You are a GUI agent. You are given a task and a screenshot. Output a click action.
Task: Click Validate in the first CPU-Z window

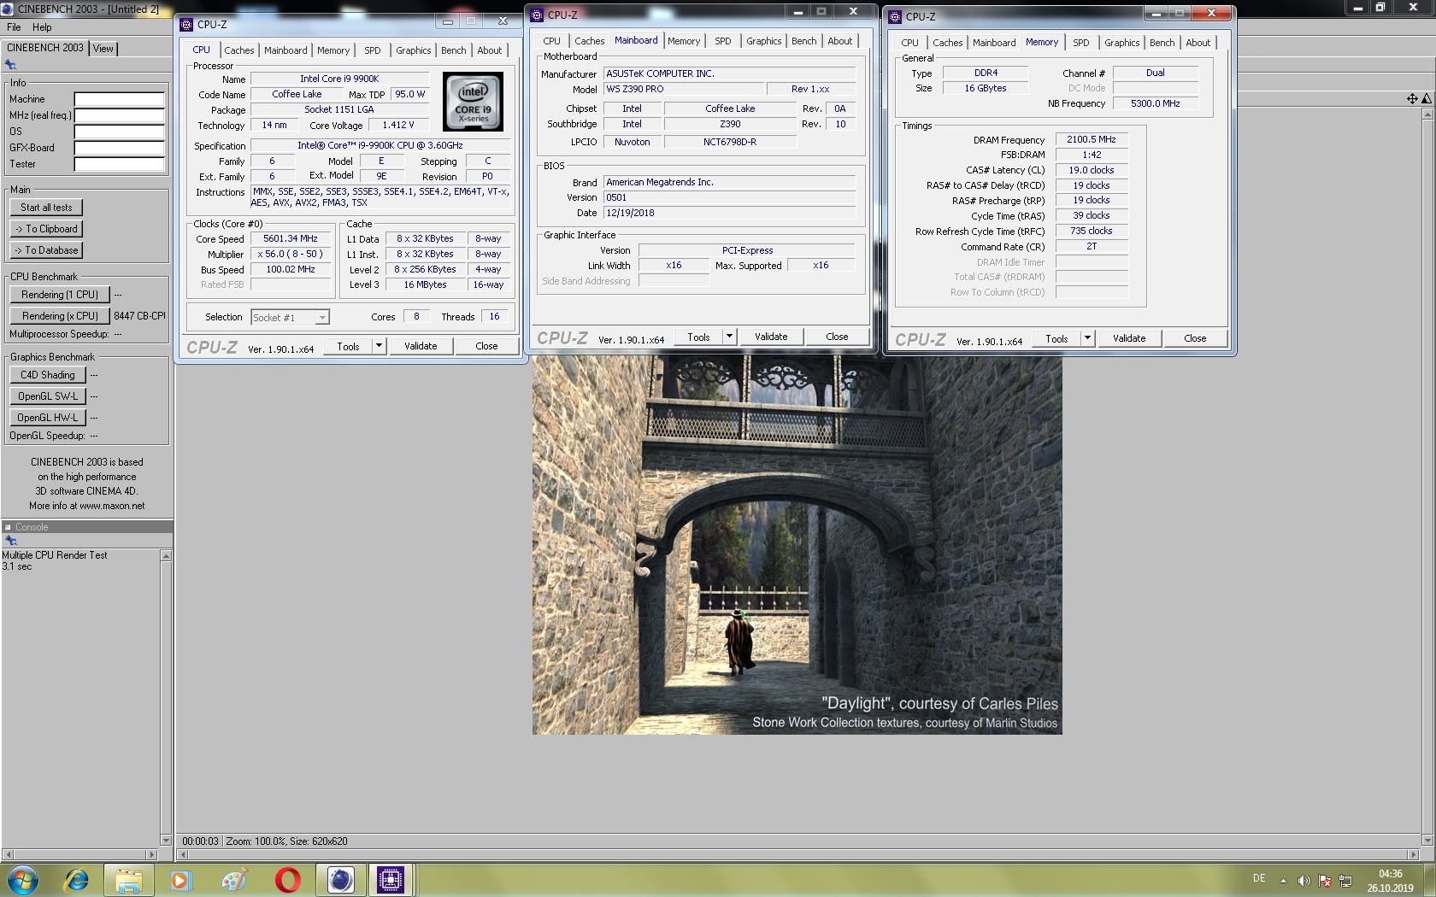421,346
